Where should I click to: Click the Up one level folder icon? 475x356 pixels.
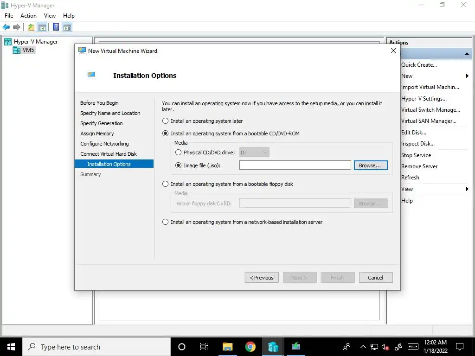click(x=31, y=27)
